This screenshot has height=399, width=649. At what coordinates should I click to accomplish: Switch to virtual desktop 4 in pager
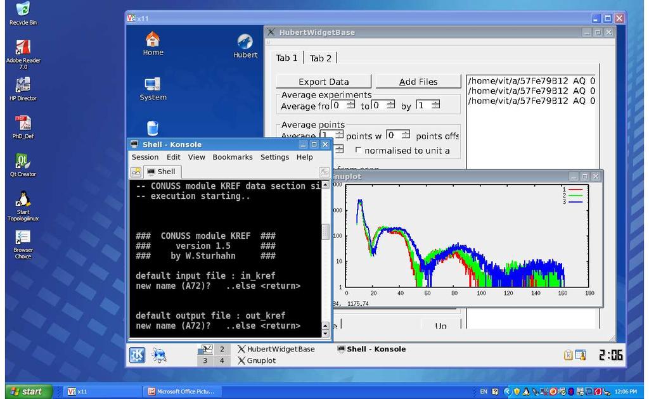tap(222, 360)
